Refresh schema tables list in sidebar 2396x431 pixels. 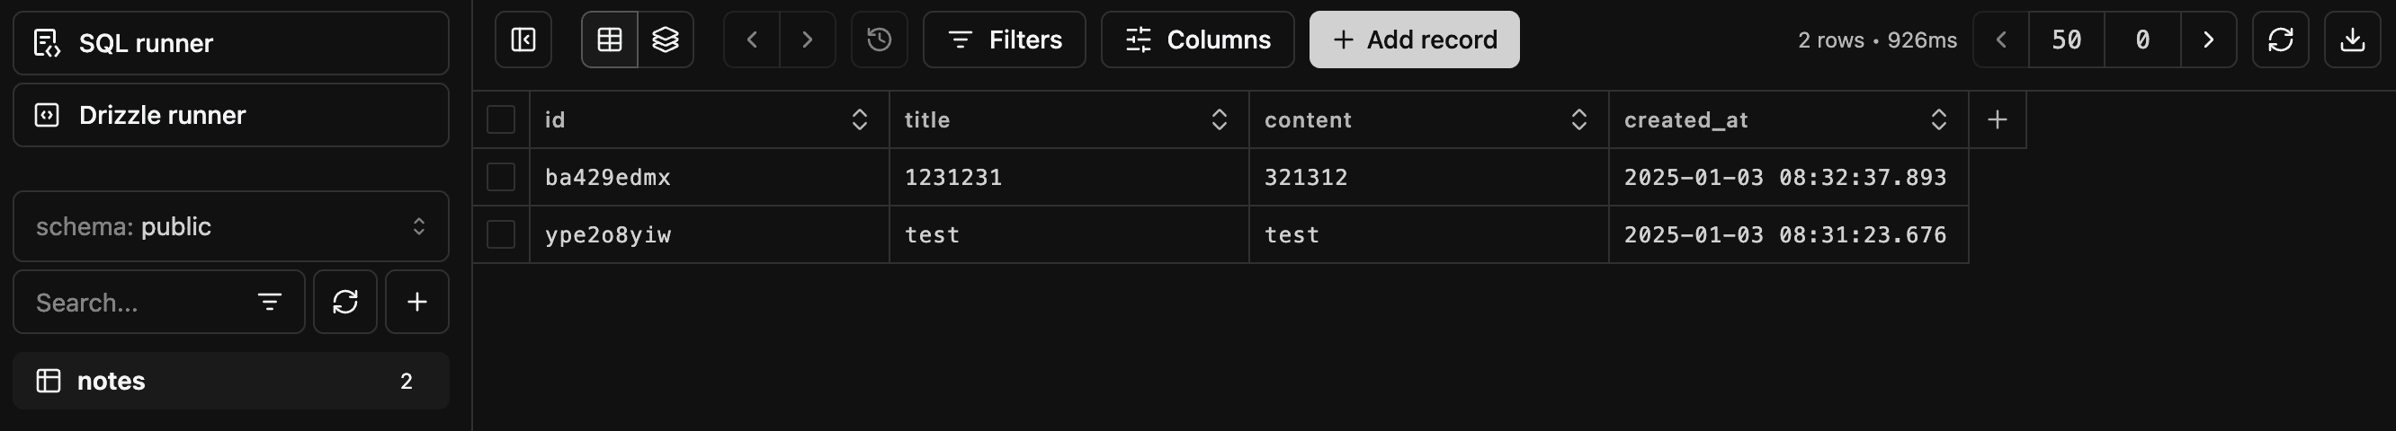click(x=345, y=302)
